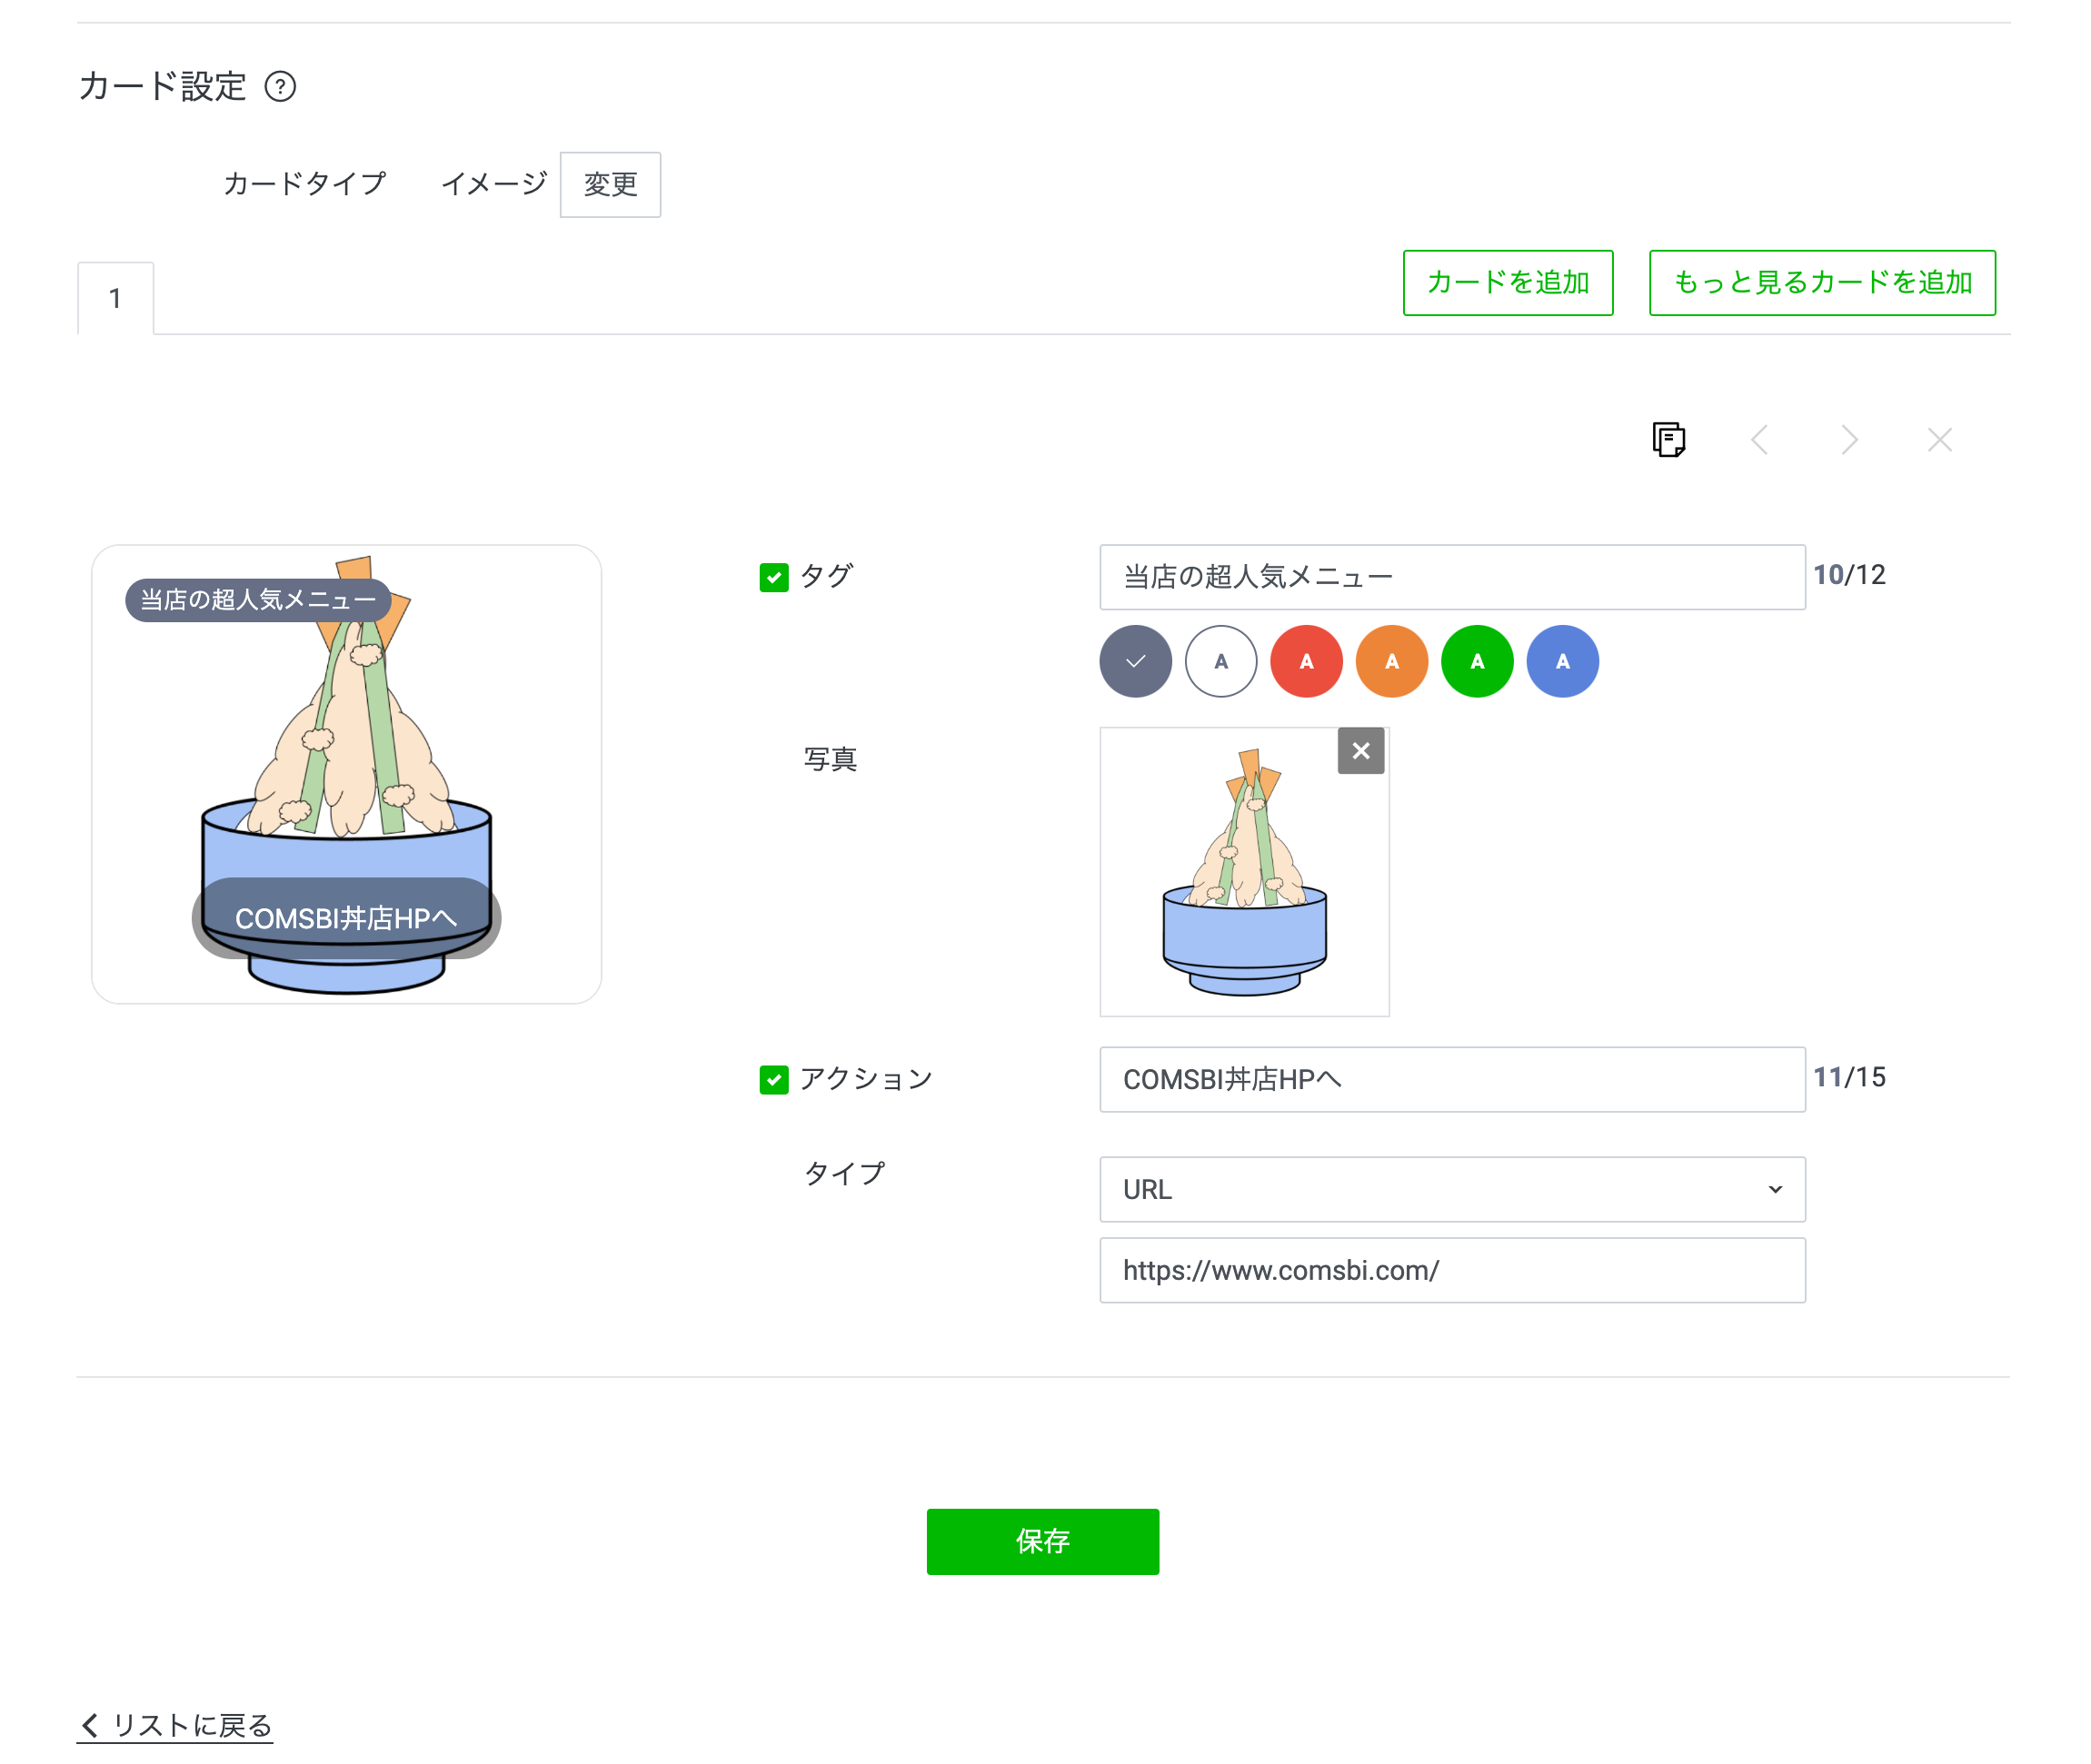The width and height of the screenshot is (2091, 1764).
Task: Save settings with 保存 button
Action: [x=1041, y=1541]
